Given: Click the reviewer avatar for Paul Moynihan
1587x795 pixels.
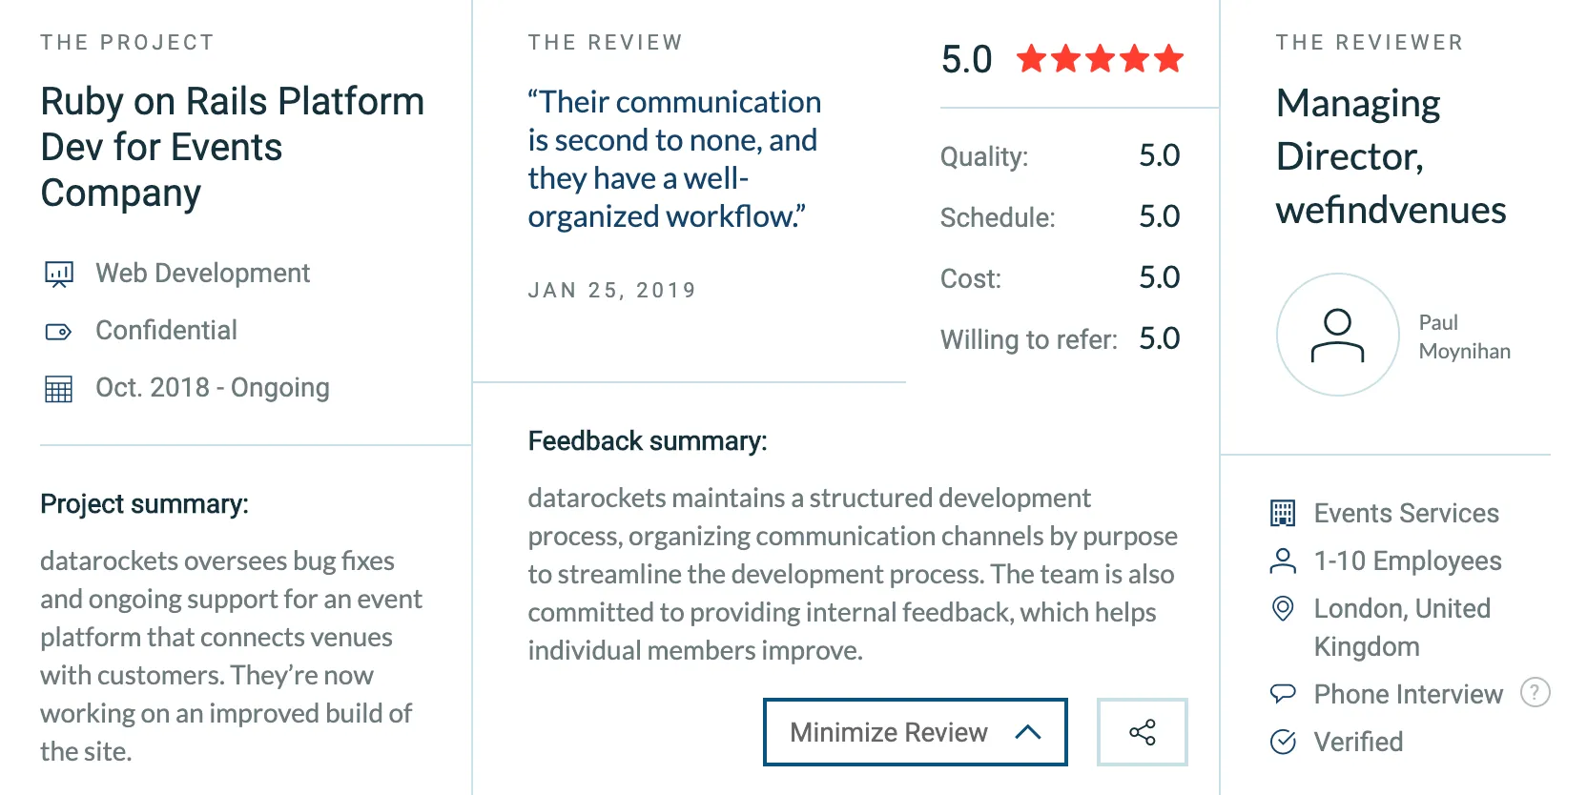Looking at the screenshot, I should tap(1337, 336).
